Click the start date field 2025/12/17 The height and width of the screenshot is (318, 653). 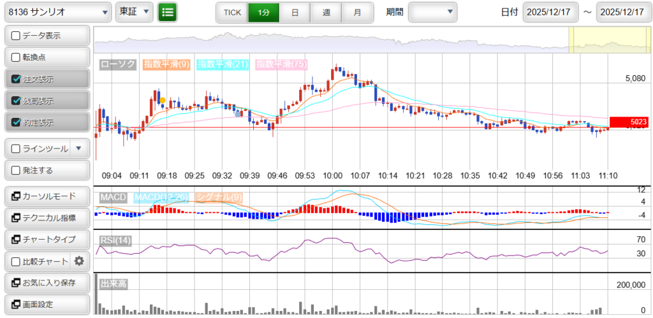[550, 11]
